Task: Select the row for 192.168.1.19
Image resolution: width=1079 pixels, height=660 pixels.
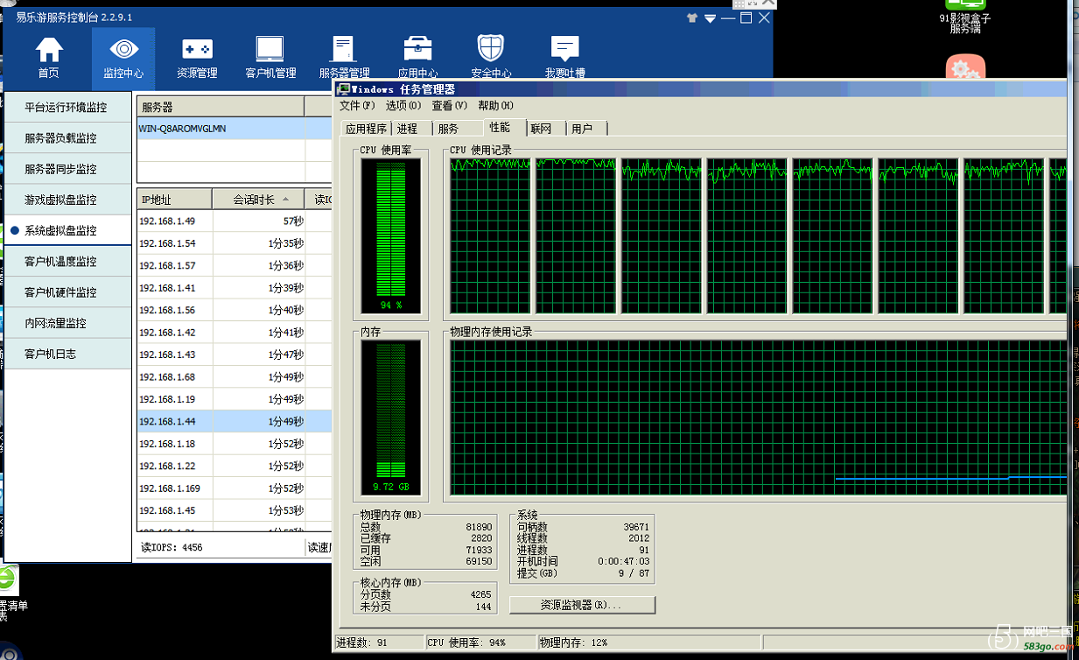Action: [235, 399]
